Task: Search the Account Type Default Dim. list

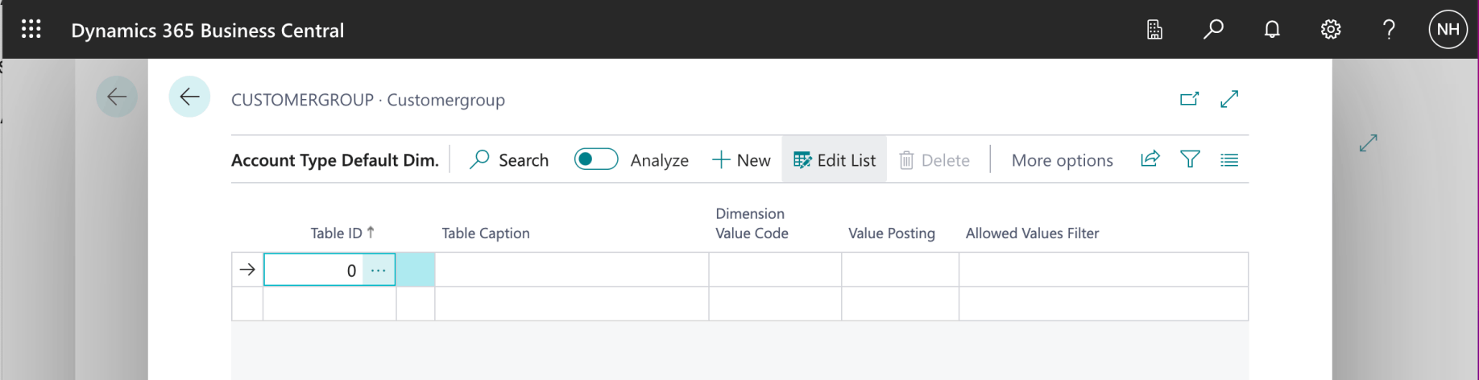Action: [509, 160]
